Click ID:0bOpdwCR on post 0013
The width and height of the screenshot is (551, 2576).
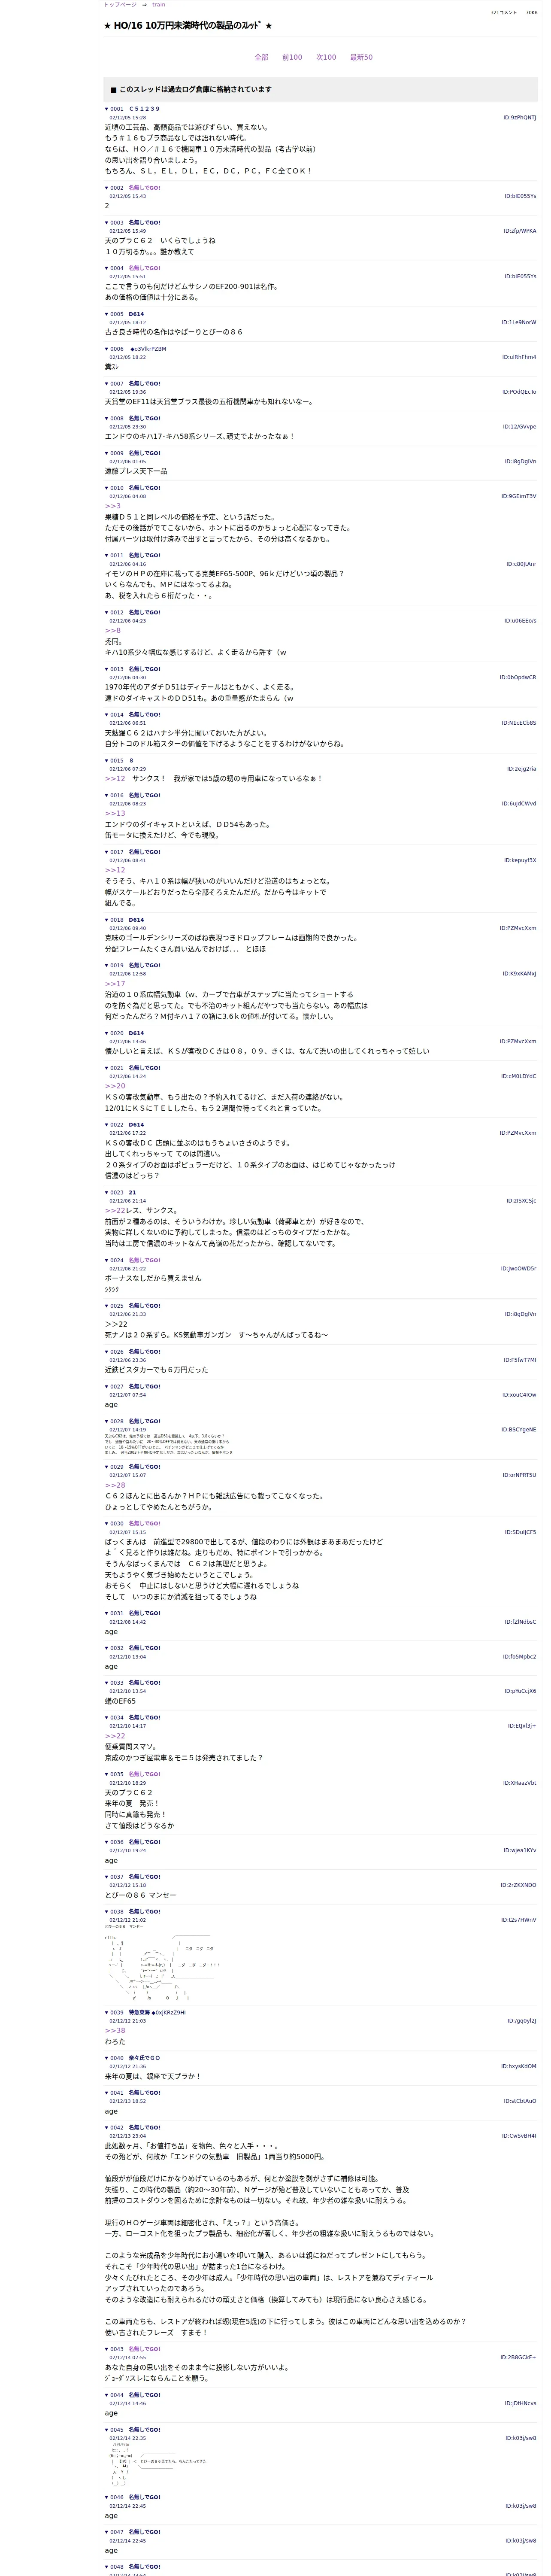pos(518,677)
